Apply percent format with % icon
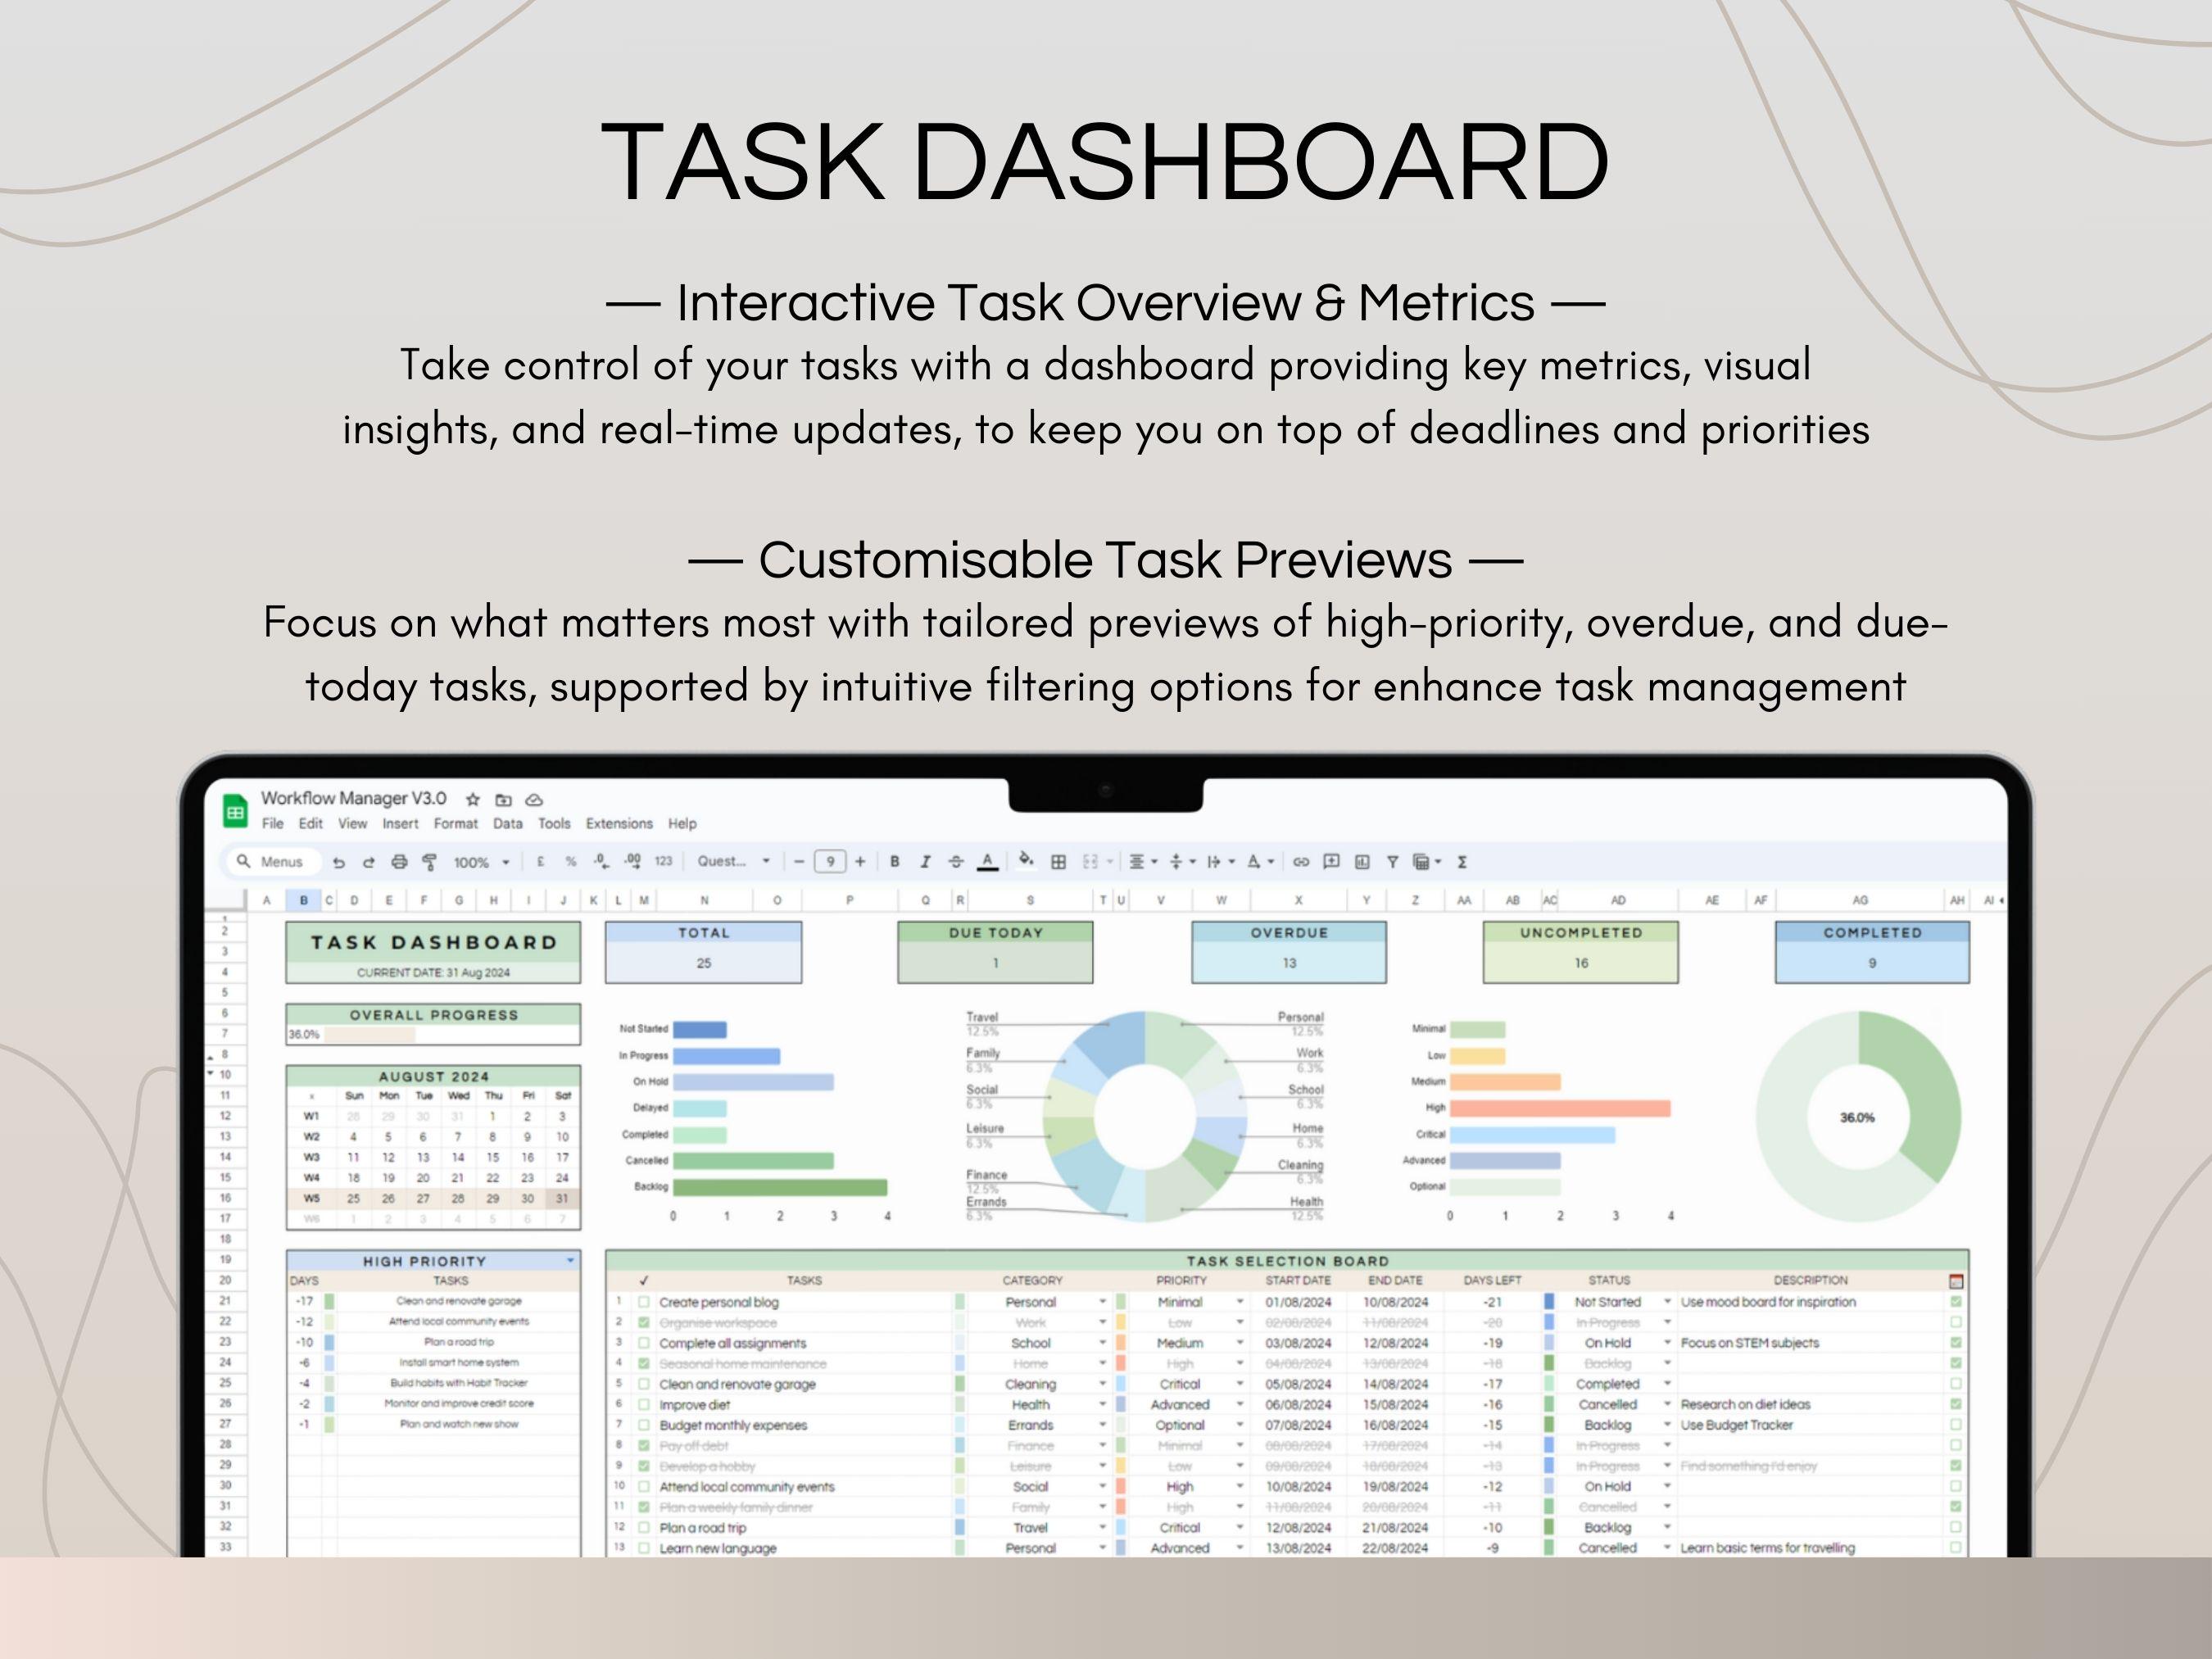Image resolution: width=2212 pixels, height=1659 pixels. point(570,862)
